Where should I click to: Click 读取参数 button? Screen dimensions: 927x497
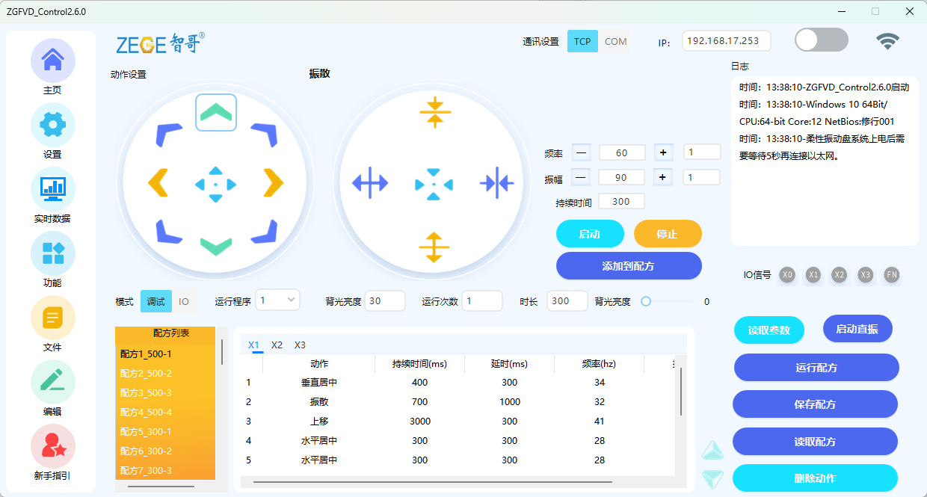769,330
